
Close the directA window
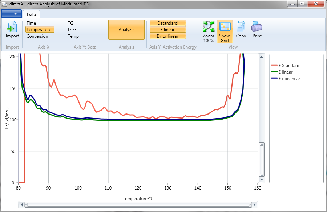(x=316, y=4)
